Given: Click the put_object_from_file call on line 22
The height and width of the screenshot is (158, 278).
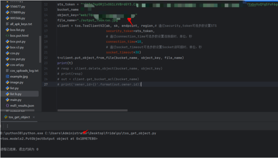Looking at the screenshot, I should point(121,58).
